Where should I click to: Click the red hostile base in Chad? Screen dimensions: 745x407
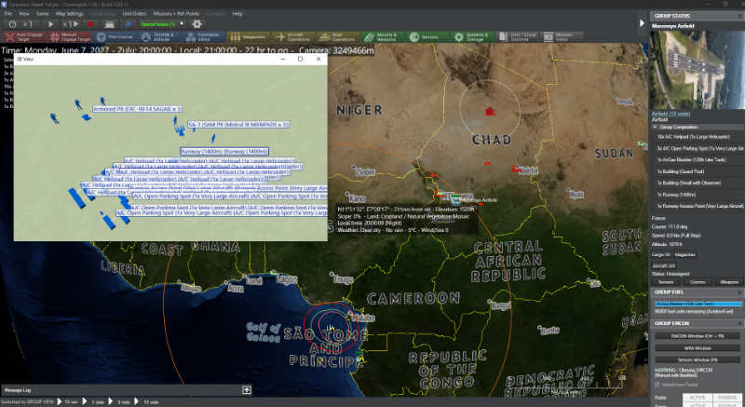490,111
